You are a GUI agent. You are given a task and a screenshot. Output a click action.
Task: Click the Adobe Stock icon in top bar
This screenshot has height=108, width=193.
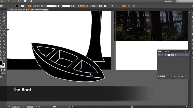(x=20, y=1)
